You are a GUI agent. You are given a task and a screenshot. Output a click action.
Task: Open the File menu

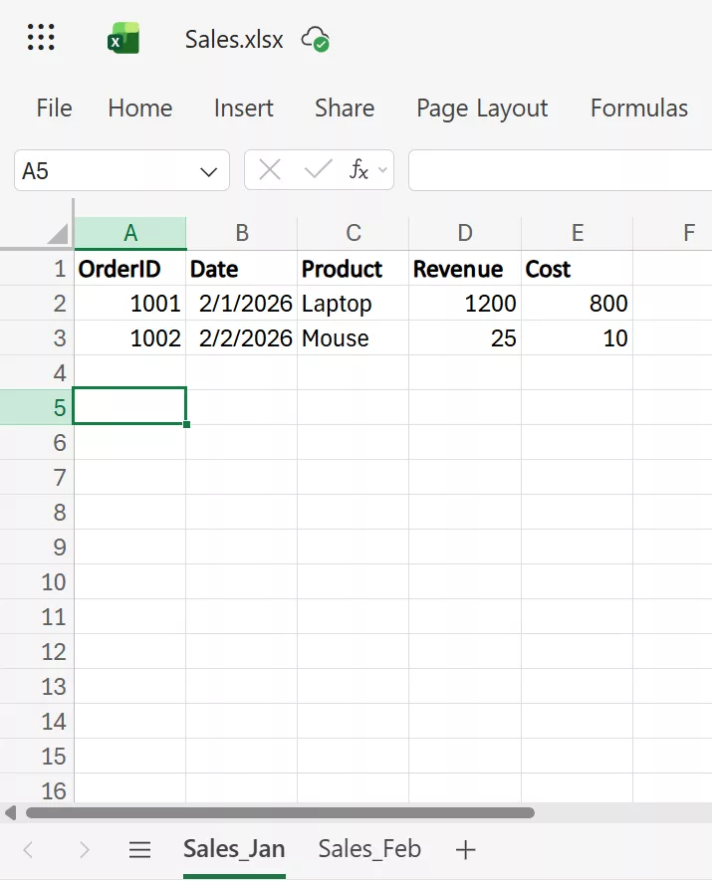(53, 109)
